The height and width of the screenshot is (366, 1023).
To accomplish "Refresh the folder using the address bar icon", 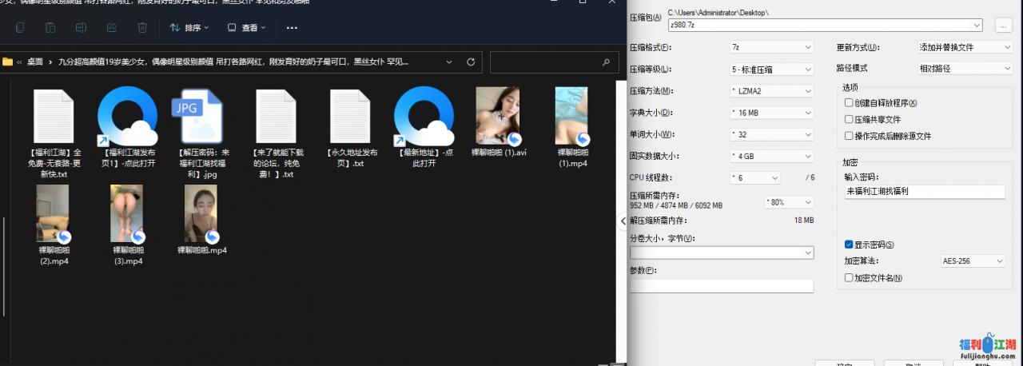I will [471, 62].
